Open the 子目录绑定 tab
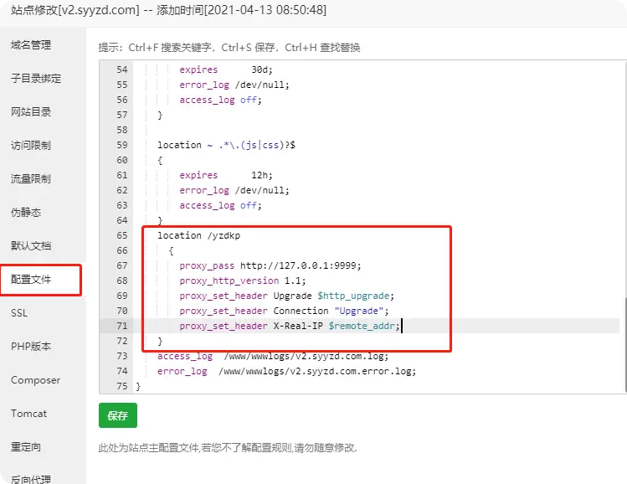This screenshot has width=627, height=484. 36,79
